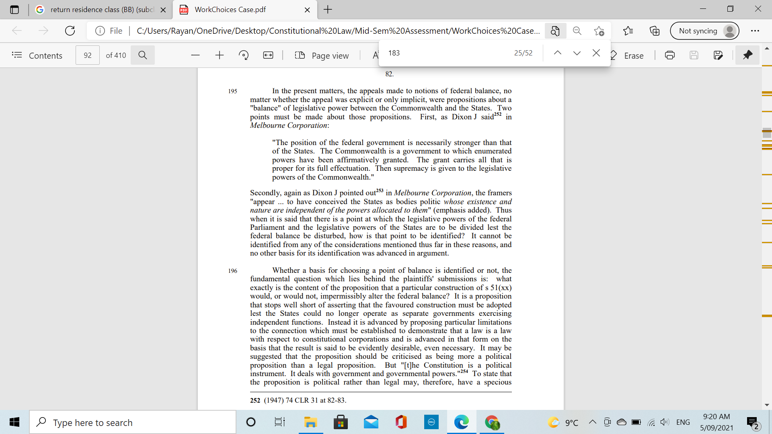Open Page view options

coord(322,55)
